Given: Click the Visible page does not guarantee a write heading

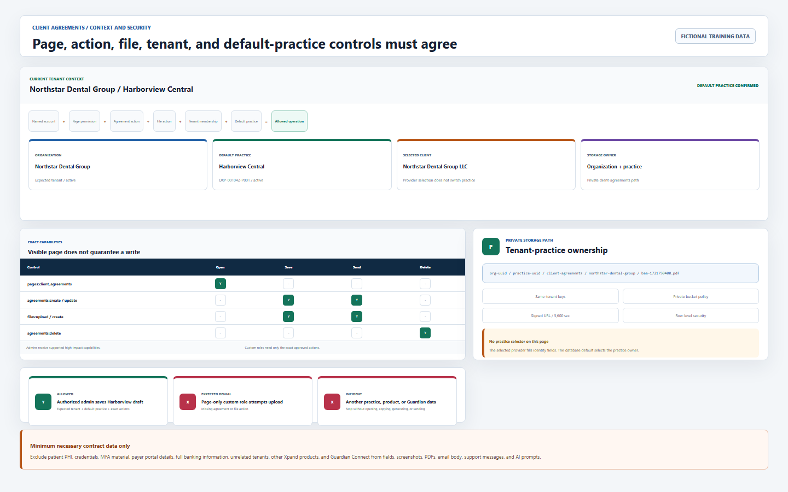Looking at the screenshot, I should (x=84, y=252).
